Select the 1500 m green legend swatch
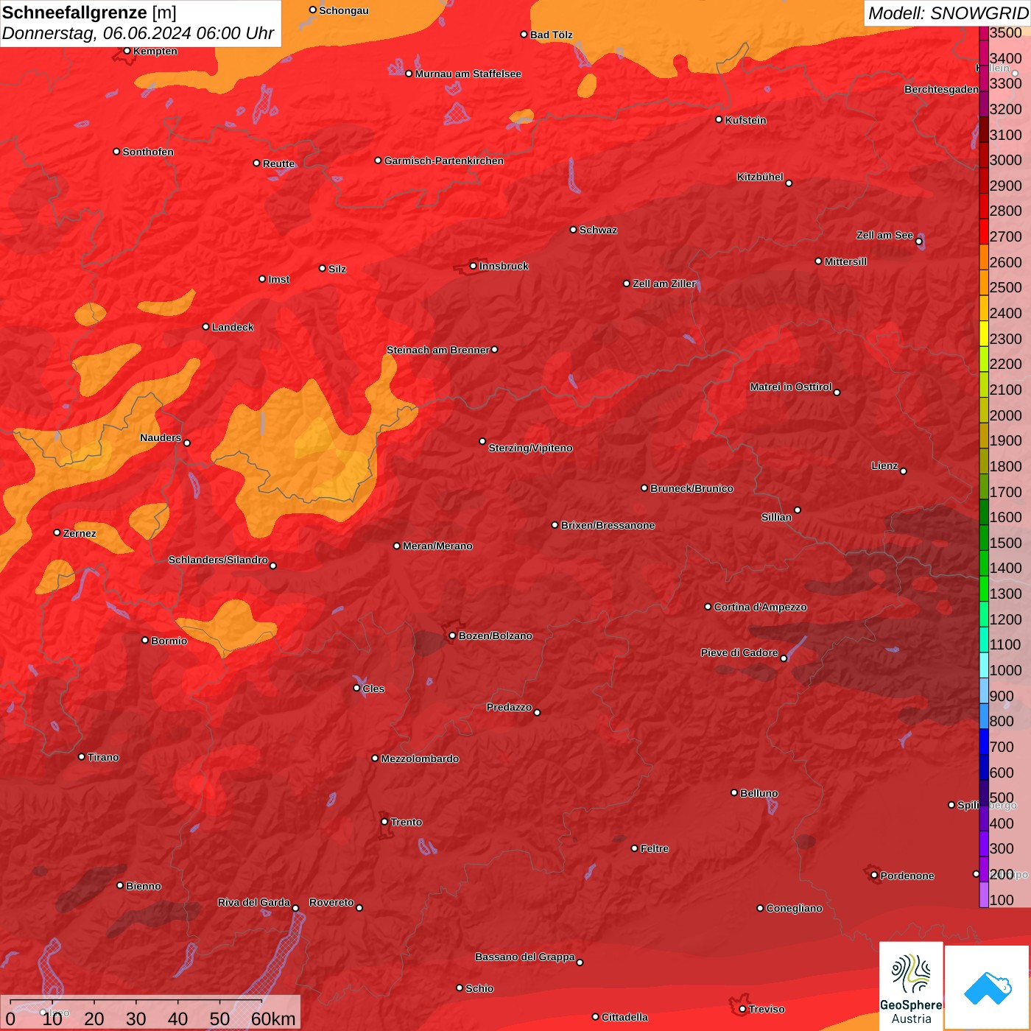The width and height of the screenshot is (1031, 1031). point(984,537)
